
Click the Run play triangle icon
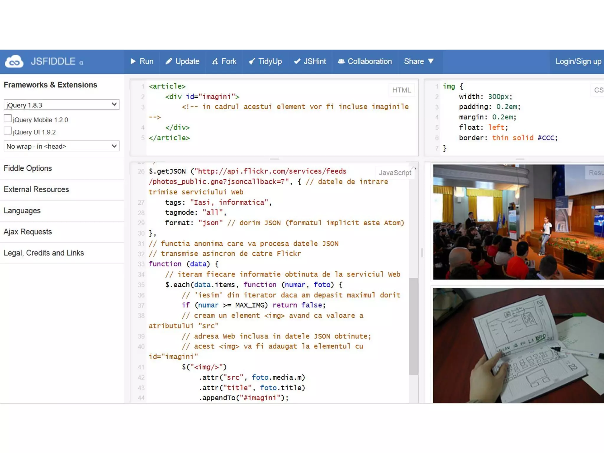[x=133, y=61]
